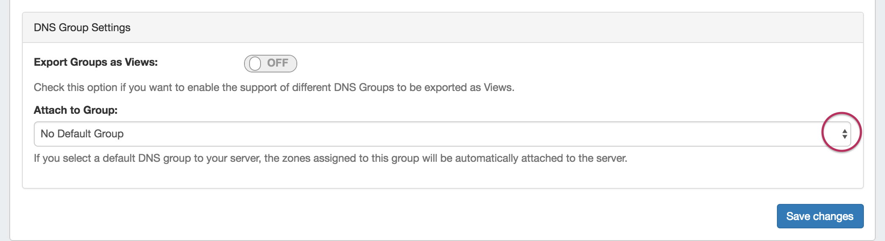
Task: Click the default DNS group helper text
Action: pos(330,158)
